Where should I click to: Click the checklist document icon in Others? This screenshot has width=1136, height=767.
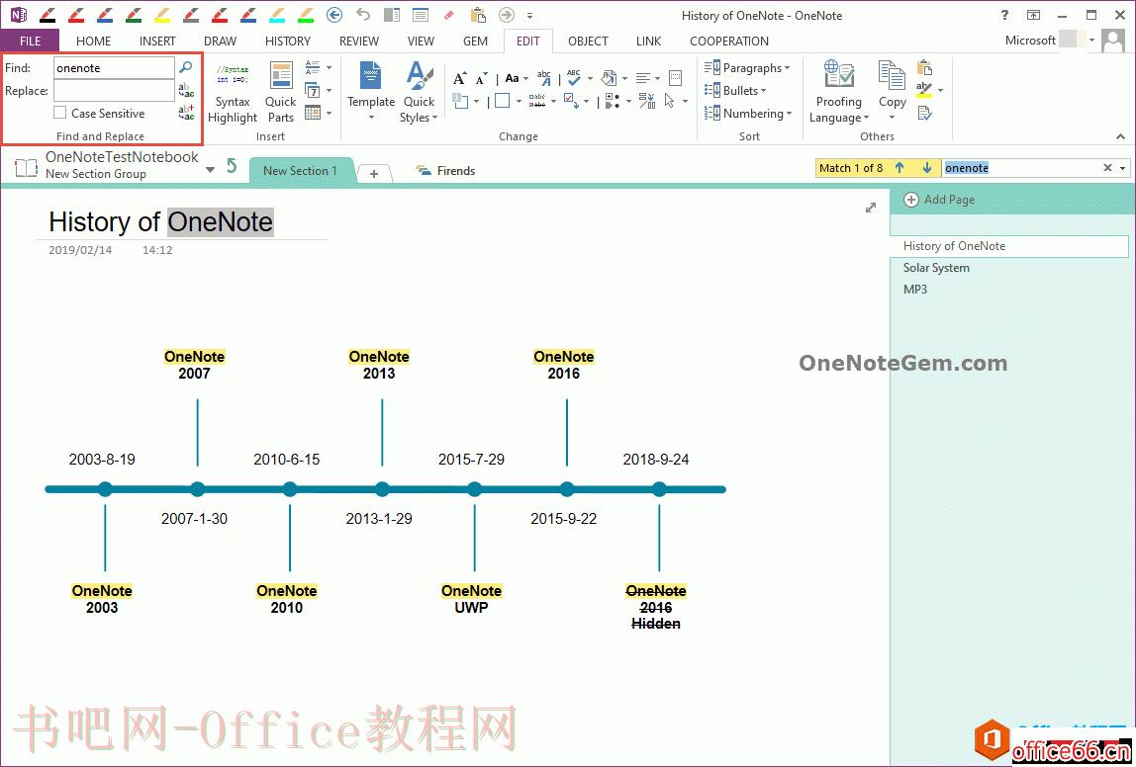[x=924, y=113]
